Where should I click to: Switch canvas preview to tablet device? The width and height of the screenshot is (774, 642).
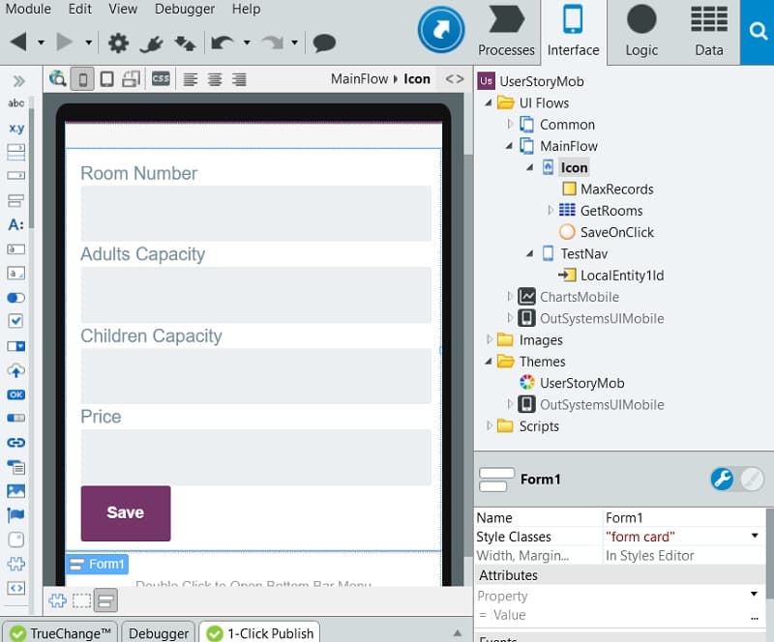pyautogui.click(x=107, y=79)
